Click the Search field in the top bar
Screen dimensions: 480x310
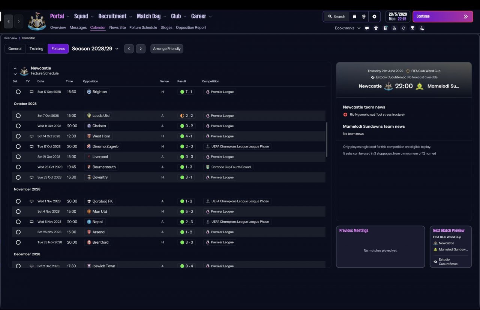tap(336, 16)
